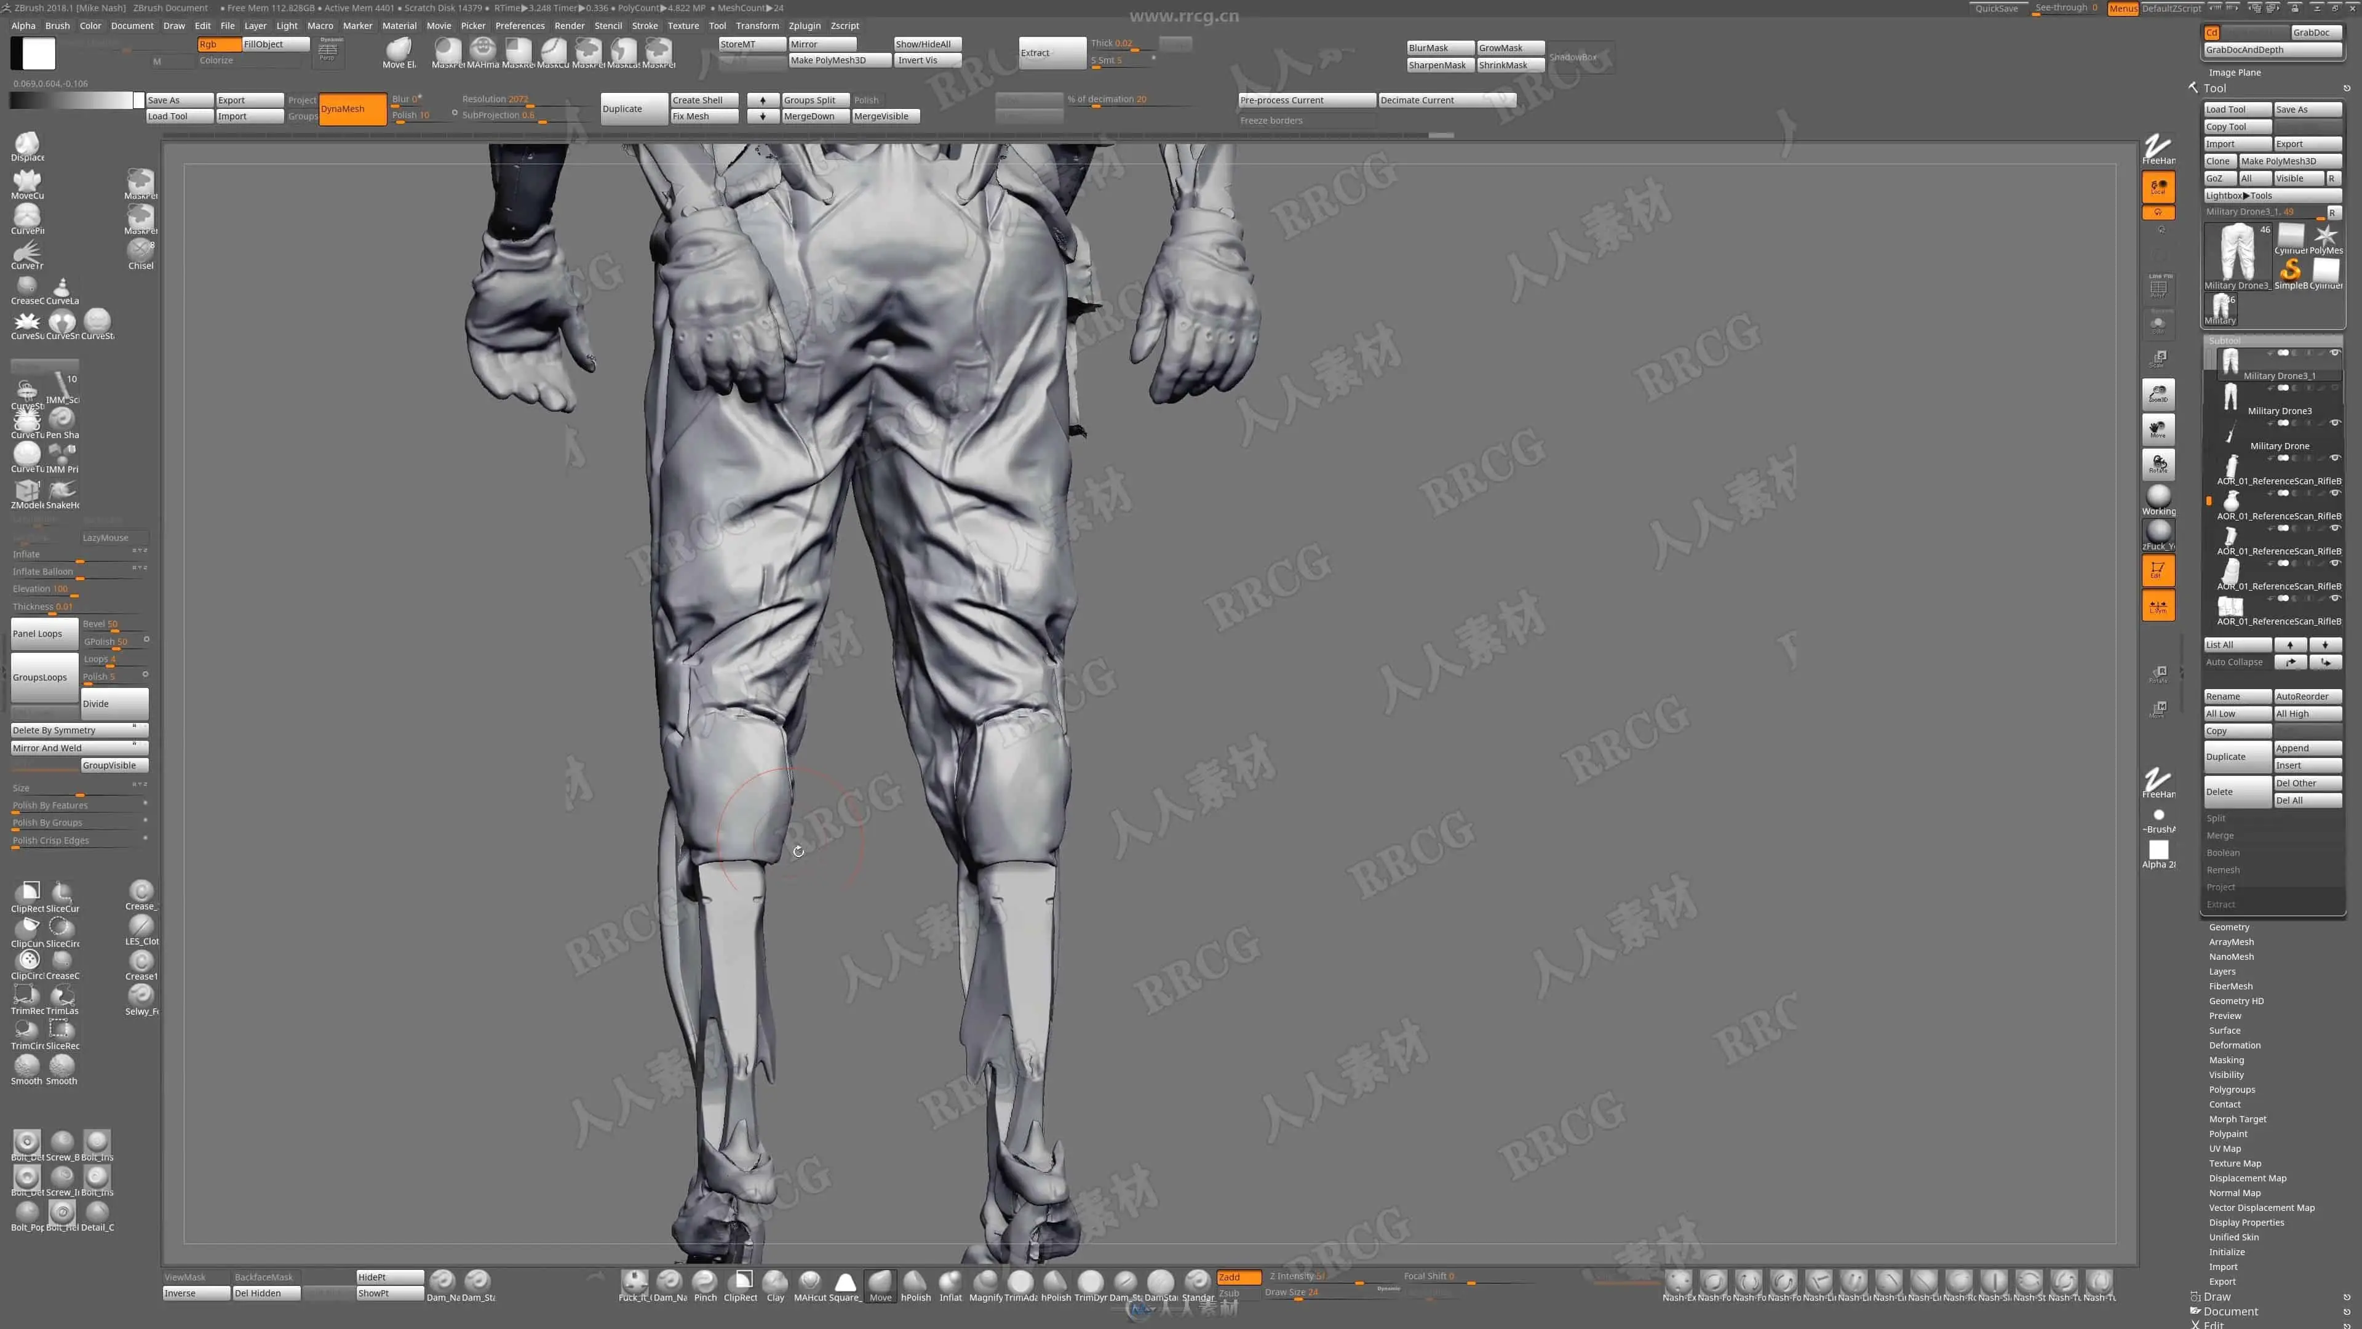
Task: Open the Stroke menu
Action: point(643,26)
